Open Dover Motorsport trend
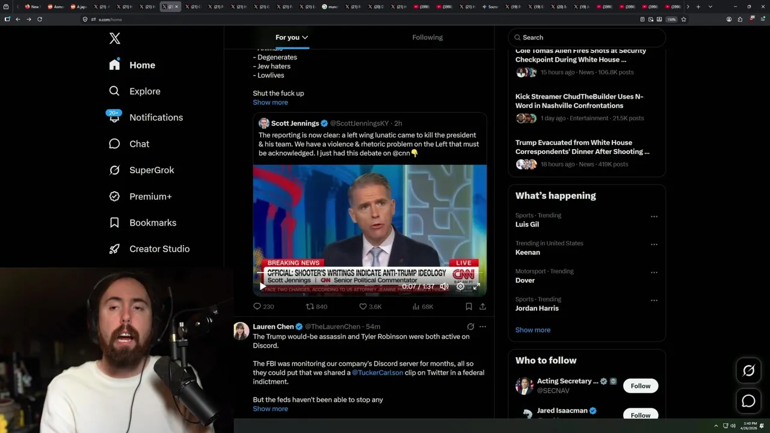The width and height of the screenshot is (770, 433). click(525, 280)
